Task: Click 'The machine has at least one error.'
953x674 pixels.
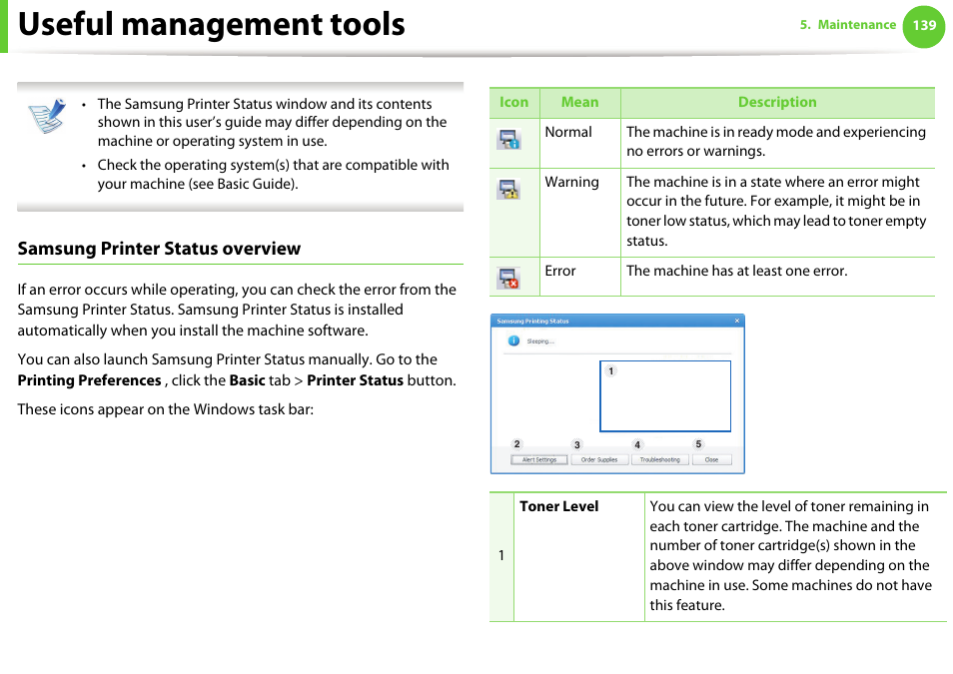Action: (x=736, y=271)
